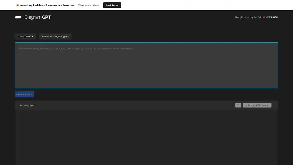The image size is (293, 165).
Task: Focus the diagram description text box
Action: [x=146, y=65]
